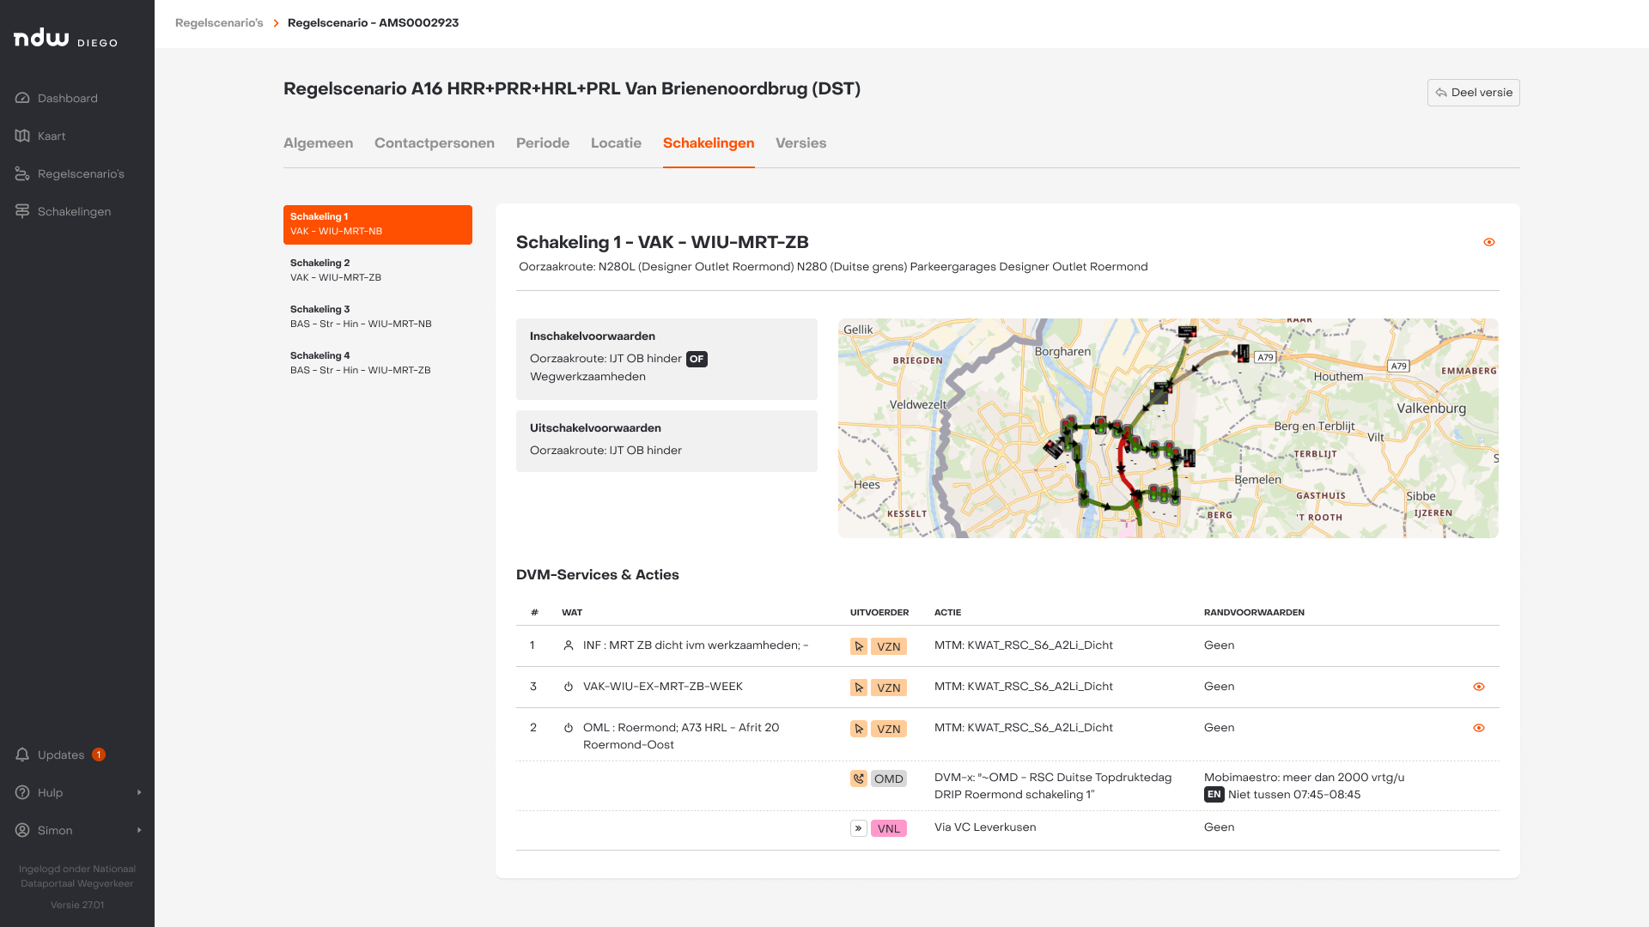Select Schakeling 3 BAS - Str - Hin - WIU-MRT-NB
Viewport: 1649px width, 927px height.
coord(378,317)
